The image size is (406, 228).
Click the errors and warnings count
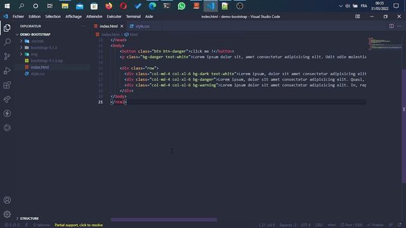12,225
